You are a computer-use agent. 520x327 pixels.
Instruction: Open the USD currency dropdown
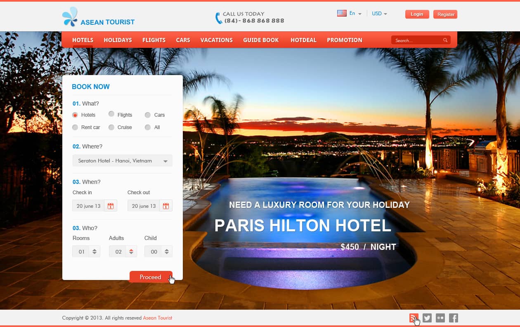point(380,14)
